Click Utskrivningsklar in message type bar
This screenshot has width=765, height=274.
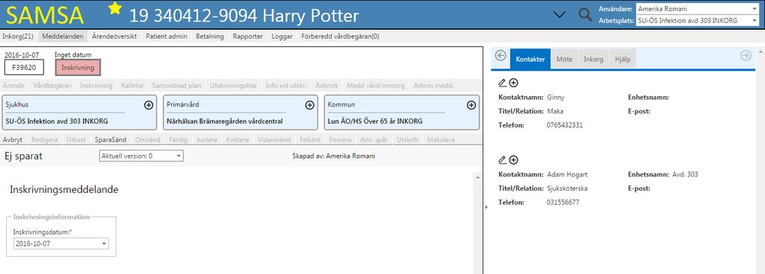pos(233,86)
